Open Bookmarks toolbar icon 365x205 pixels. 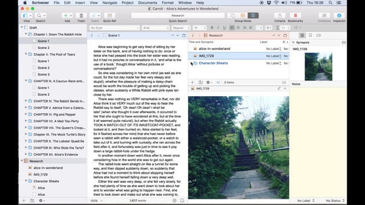(x=295, y=15)
